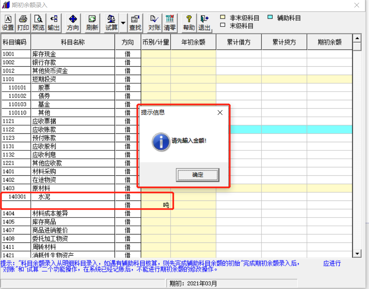Close the 提示信息 dialog with X

click(220, 113)
